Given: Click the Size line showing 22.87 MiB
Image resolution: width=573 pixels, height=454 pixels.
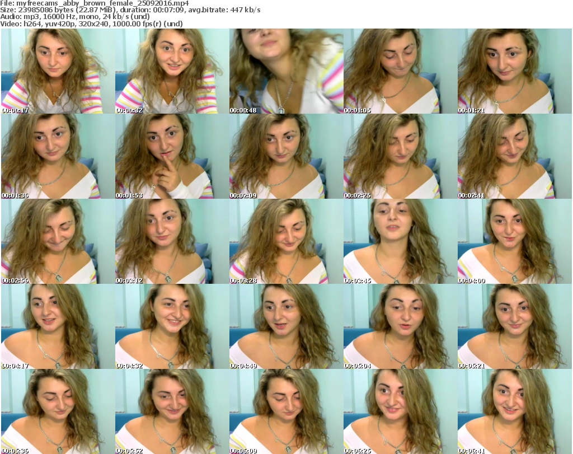Looking at the screenshot, I should [130, 10].
